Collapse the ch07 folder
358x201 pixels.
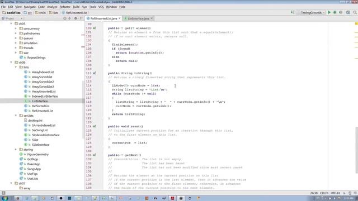click(11, 183)
